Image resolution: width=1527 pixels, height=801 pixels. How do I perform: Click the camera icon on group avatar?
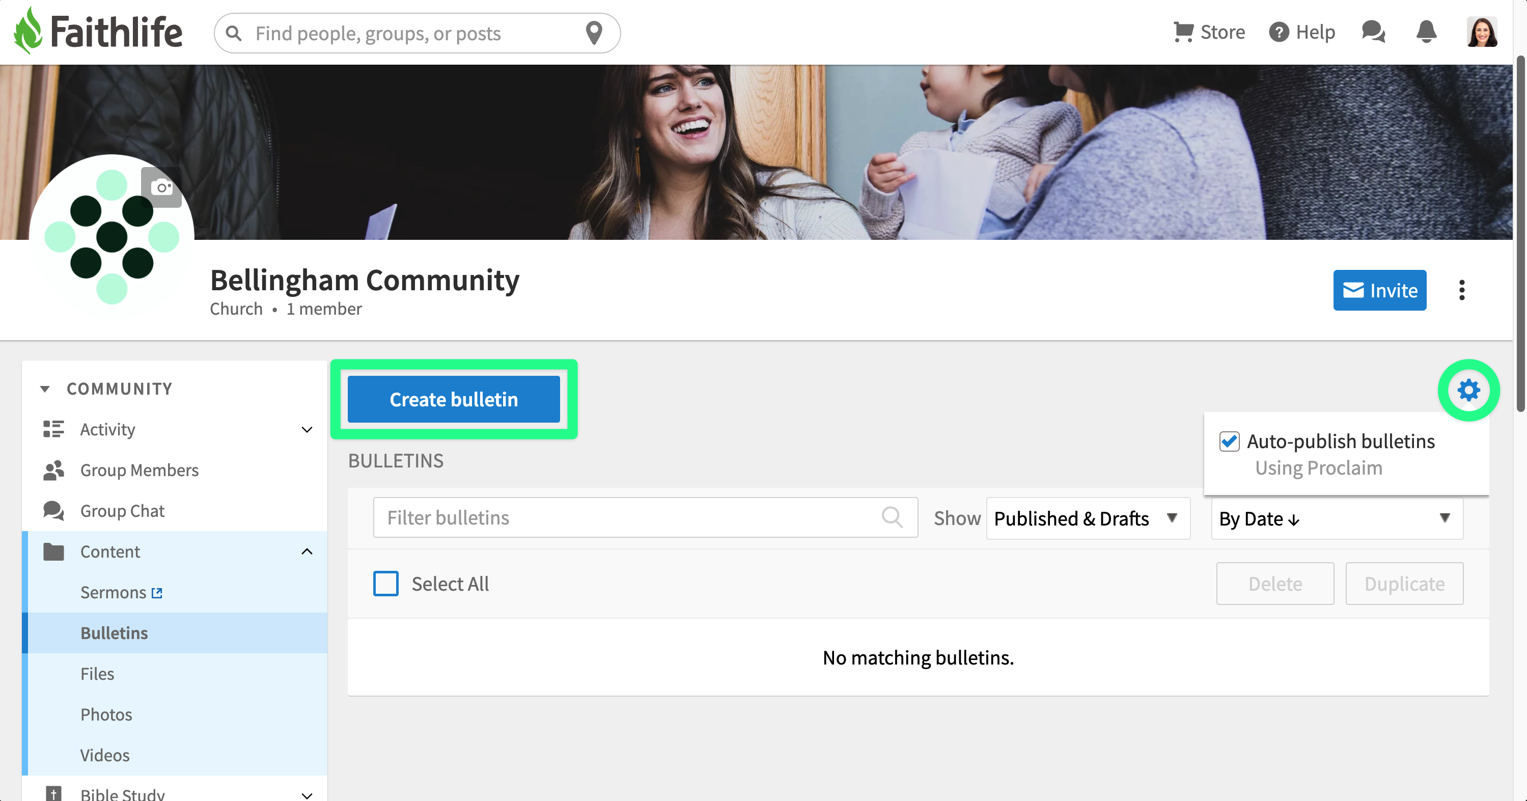pos(161,188)
